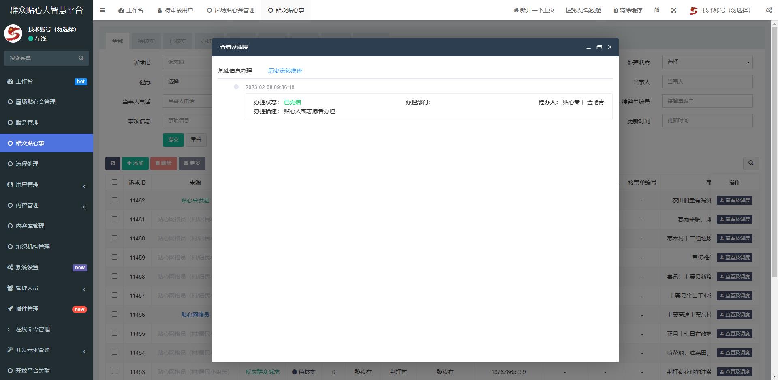Open 服务管理 in the sidebar

(x=47, y=122)
